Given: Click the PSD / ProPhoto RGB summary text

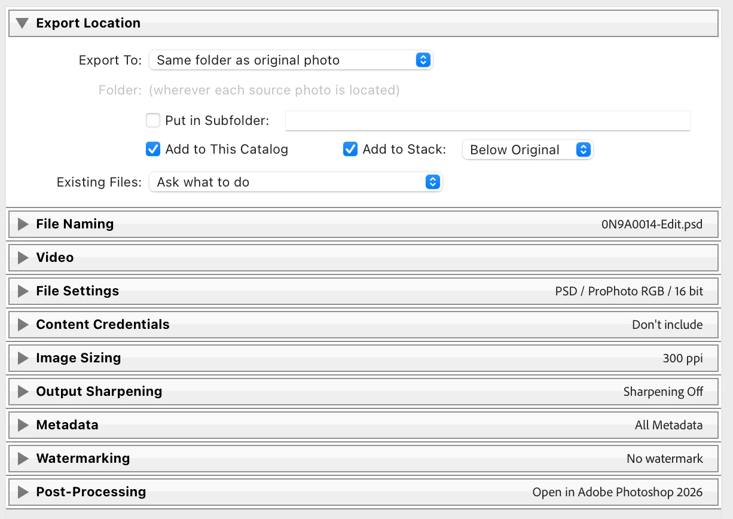Looking at the screenshot, I should [x=629, y=292].
